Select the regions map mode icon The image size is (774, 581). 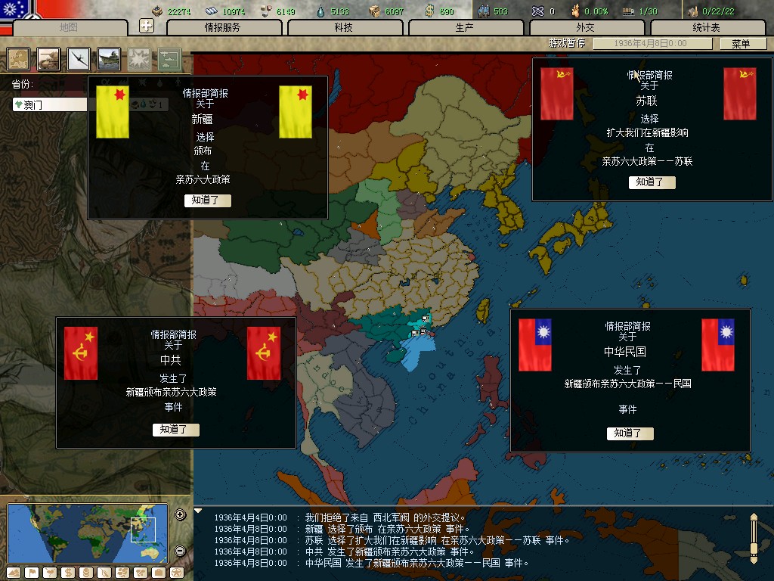(122, 573)
